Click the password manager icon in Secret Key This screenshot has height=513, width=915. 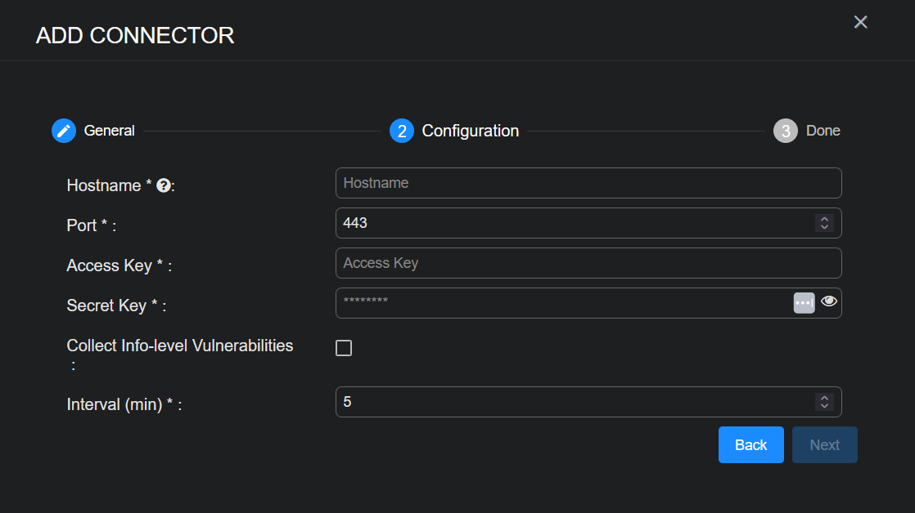(804, 302)
